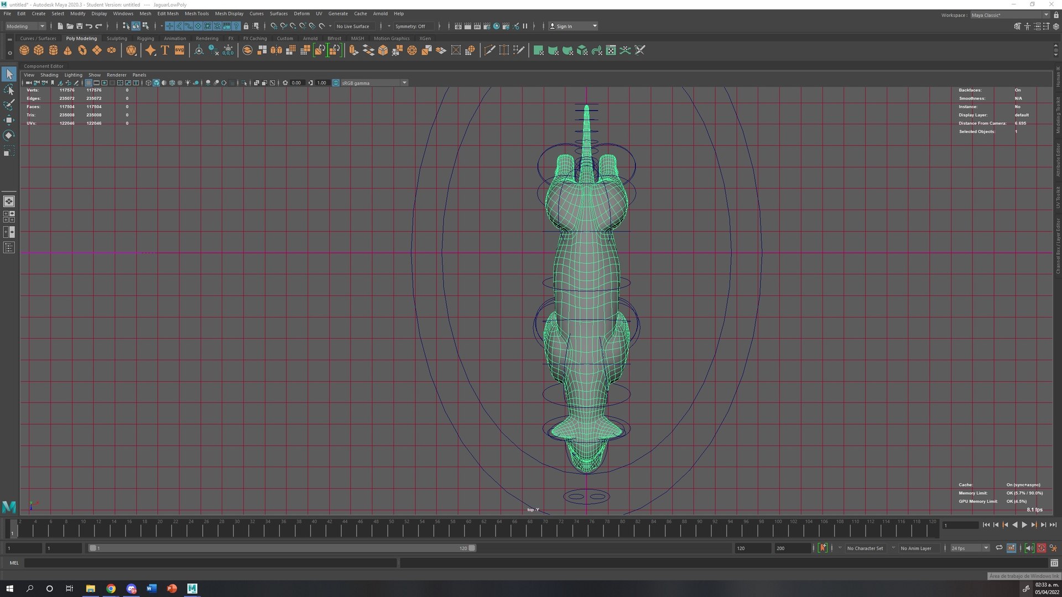Open the viewport Shading menu
The width and height of the screenshot is (1062, 597).
pyautogui.click(x=49, y=75)
